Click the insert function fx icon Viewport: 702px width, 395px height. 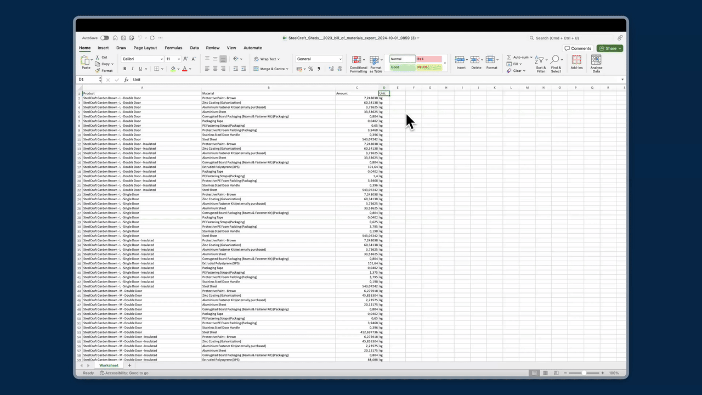point(126,80)
